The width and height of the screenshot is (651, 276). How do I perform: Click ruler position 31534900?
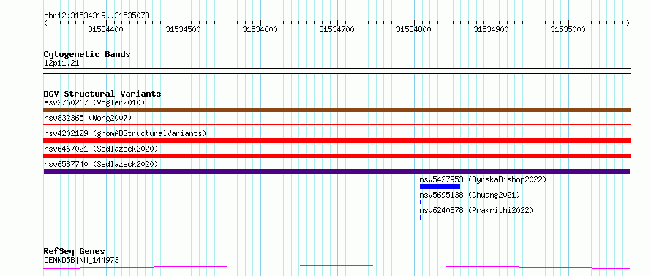tap(491, 29)
